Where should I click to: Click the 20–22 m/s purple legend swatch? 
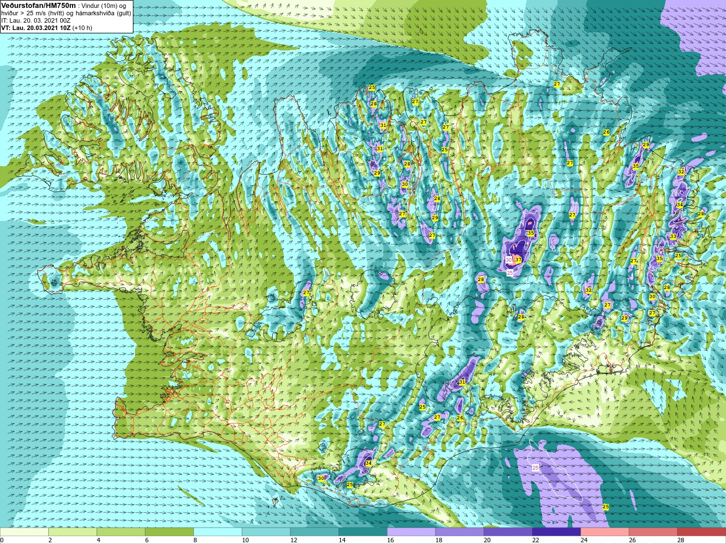pyautogui.click(x=508, y=532)
